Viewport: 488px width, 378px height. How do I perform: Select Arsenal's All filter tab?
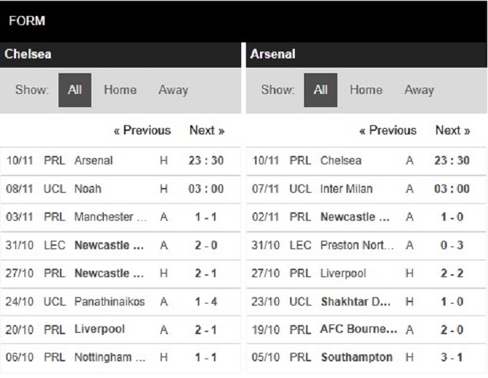point(321,90)
